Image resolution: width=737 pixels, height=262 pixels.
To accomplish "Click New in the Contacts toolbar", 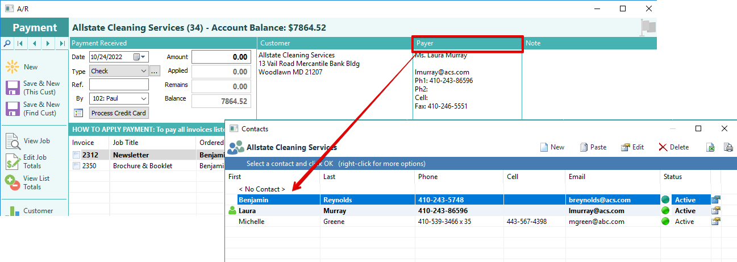I will click(552, 147).
